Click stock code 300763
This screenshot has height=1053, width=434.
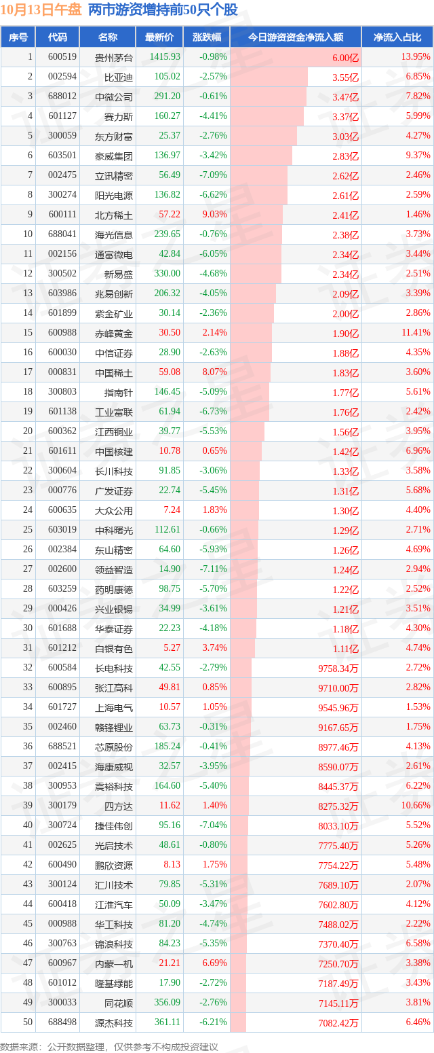click(62, 944)
